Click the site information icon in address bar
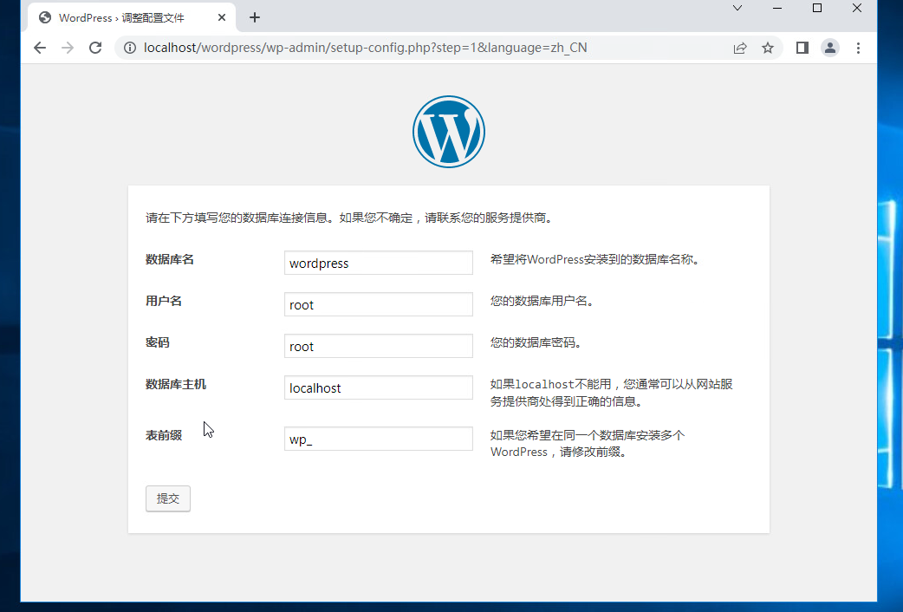 pos(130,48)
